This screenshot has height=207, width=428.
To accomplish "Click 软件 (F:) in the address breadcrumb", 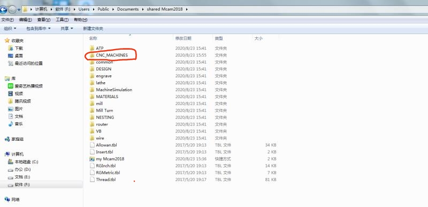I will point(63,9).
